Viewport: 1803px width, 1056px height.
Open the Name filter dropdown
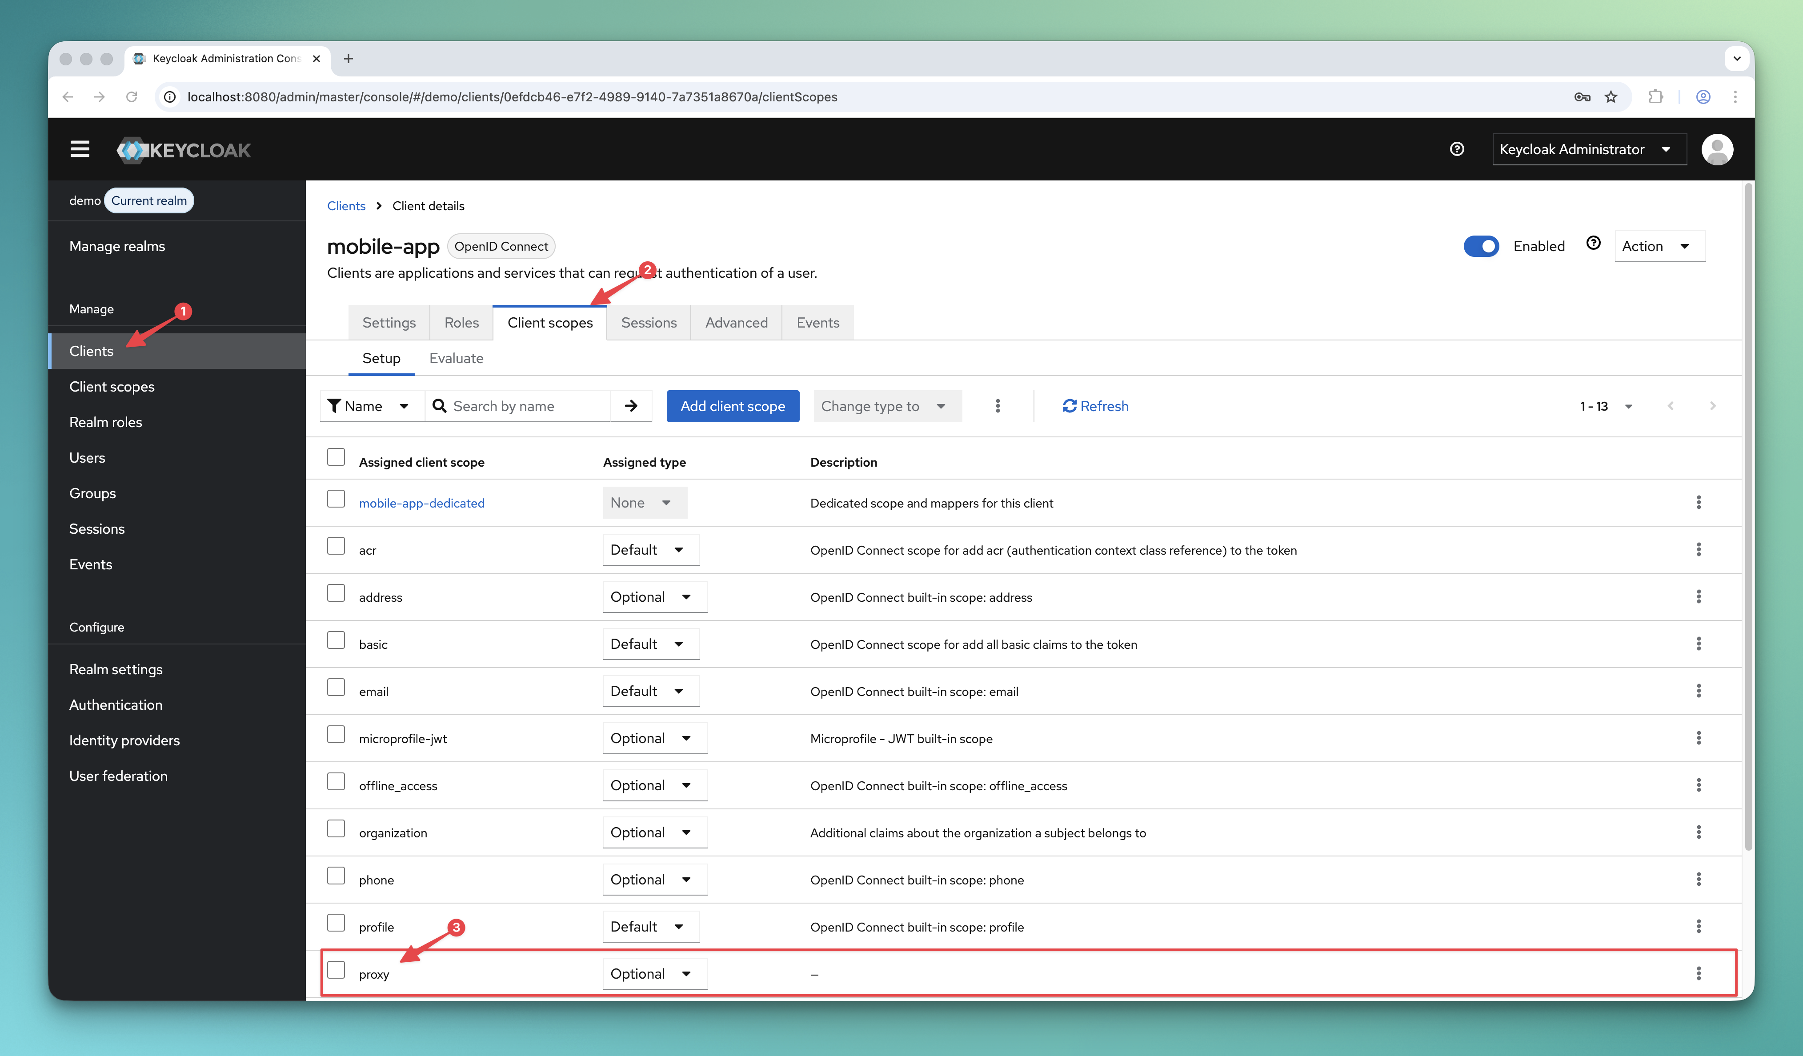[x=372, y=406]
